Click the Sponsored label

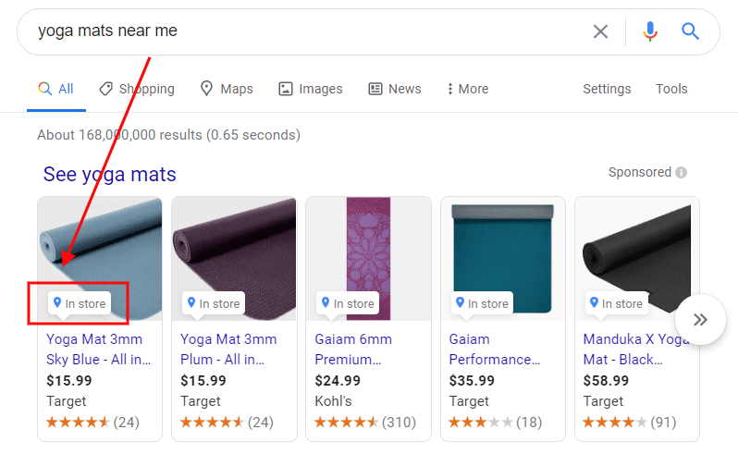tap(640, 172)
